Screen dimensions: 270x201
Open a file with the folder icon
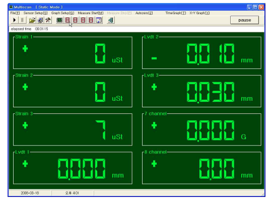tap(32, 20)
